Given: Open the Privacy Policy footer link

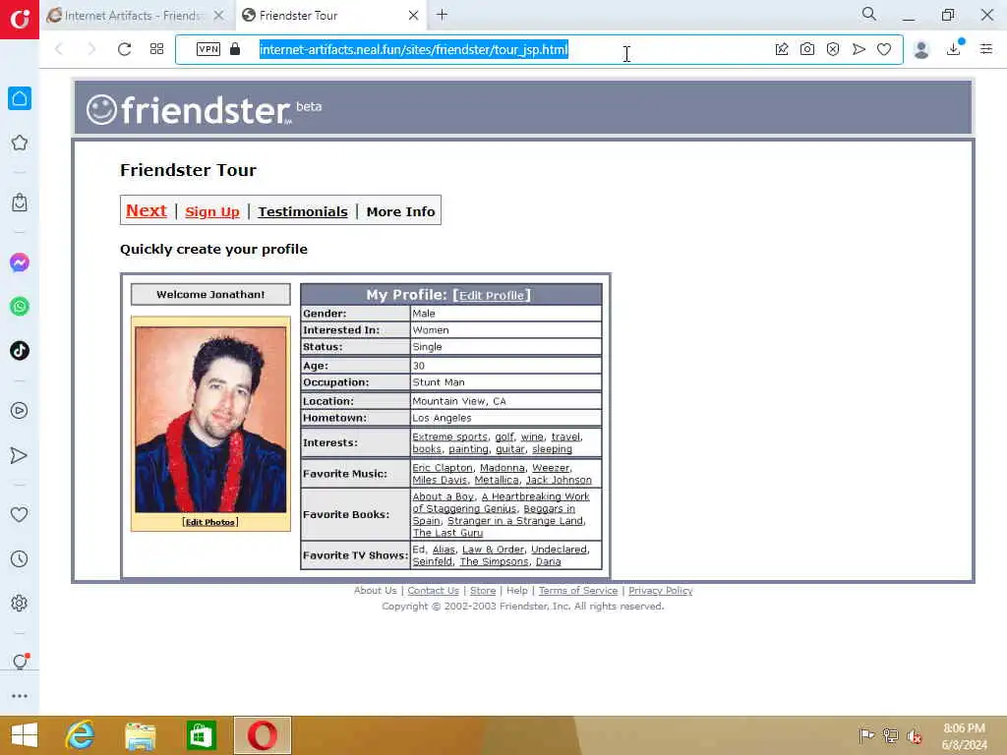Looking at the screenshot, I should [x=660, y=591].
